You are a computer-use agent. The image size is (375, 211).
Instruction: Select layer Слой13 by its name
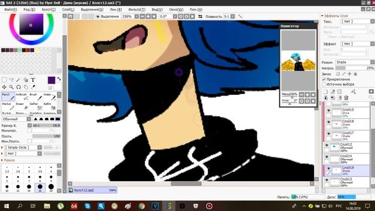pos(346,179)
